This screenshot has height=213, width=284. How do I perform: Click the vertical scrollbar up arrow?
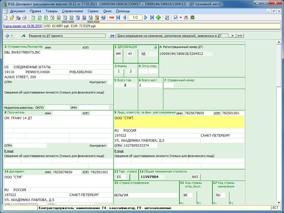click(279, 42)
